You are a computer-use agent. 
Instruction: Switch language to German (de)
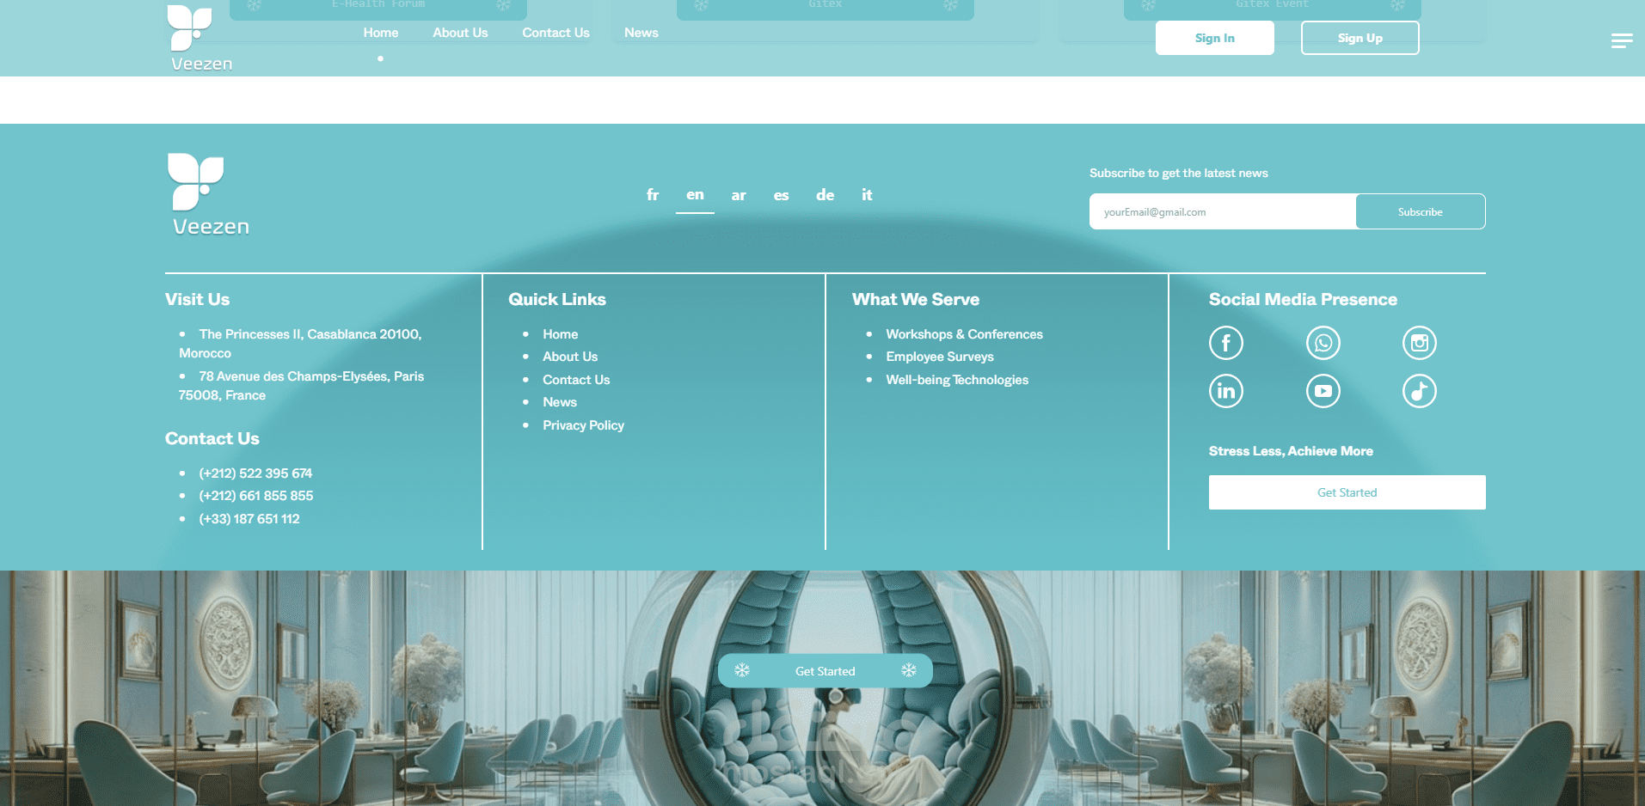(x=825, y=195)
